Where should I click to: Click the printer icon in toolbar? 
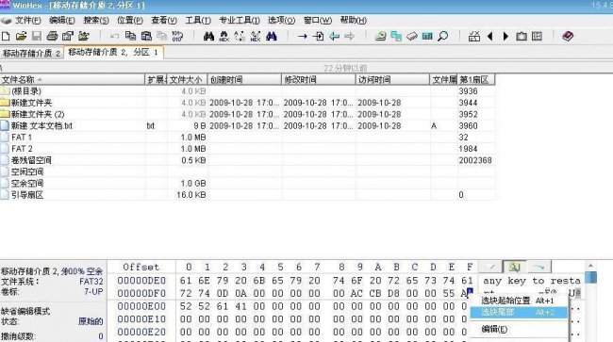(x=52, y=37)
